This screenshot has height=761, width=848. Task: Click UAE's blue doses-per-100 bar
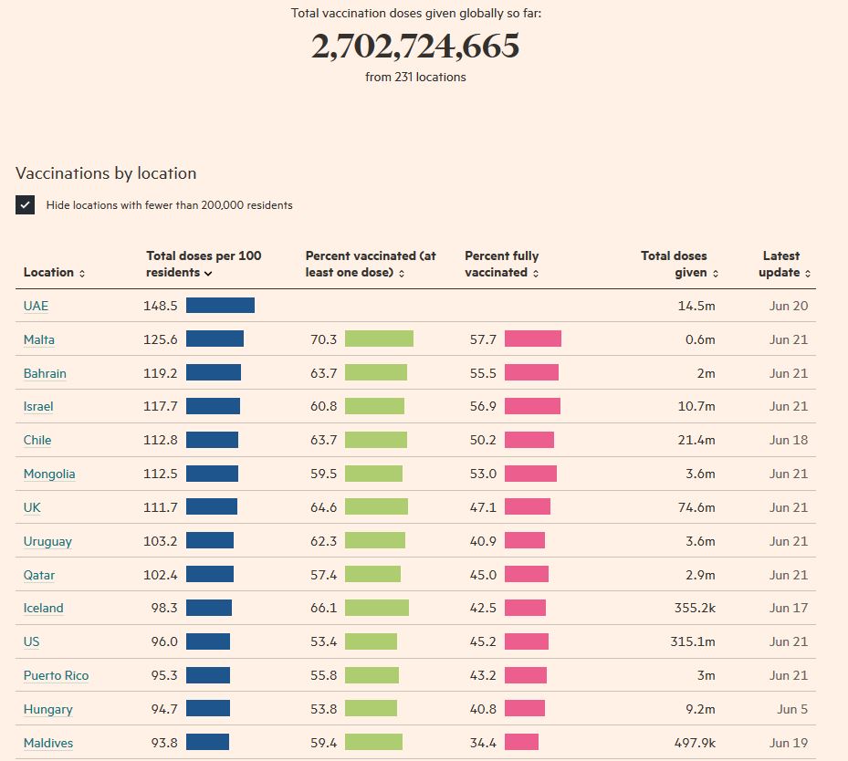click(220, 306)
